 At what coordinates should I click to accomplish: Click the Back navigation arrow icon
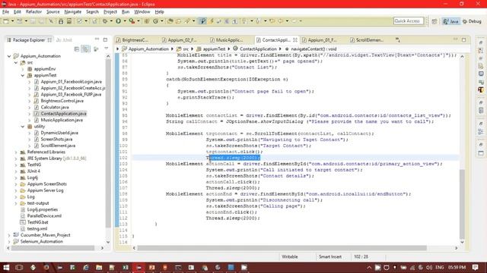pos(281,21)
